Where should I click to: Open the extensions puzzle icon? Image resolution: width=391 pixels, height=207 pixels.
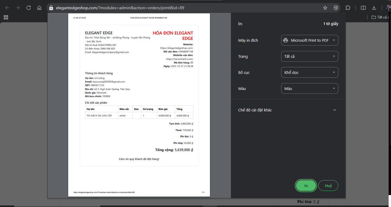tap(348, 8)
